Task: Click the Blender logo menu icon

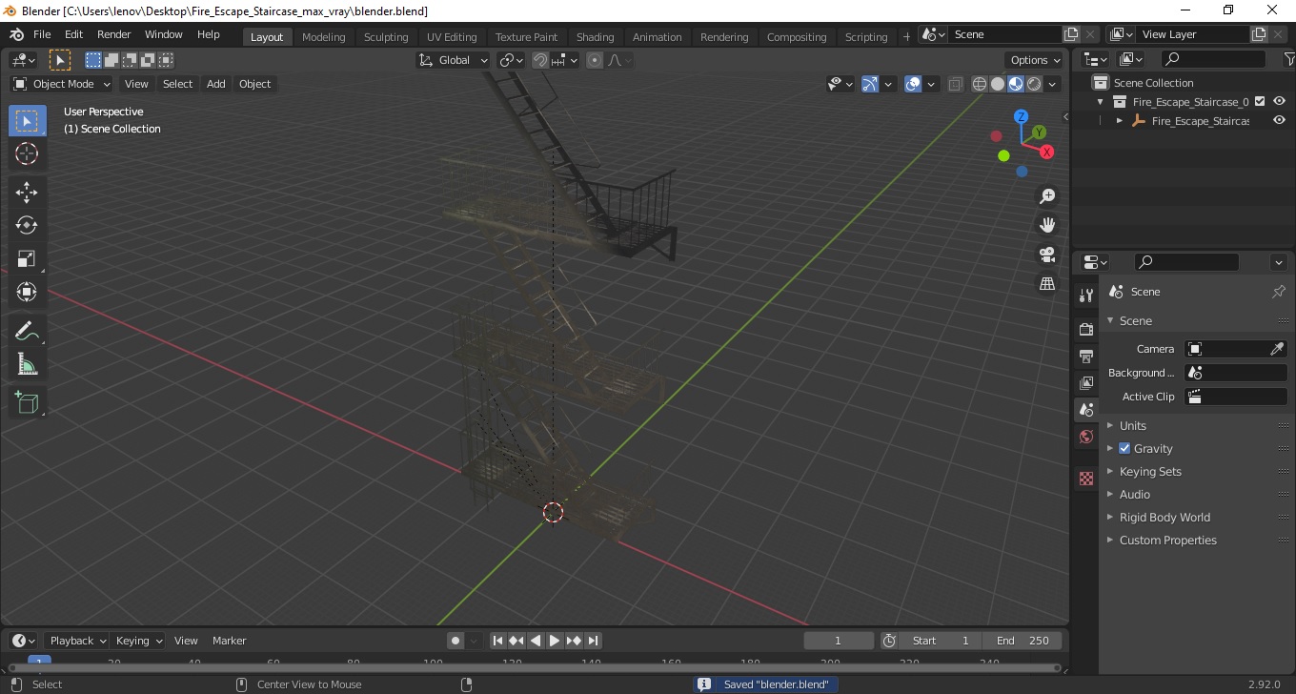Action: (16, 34)
